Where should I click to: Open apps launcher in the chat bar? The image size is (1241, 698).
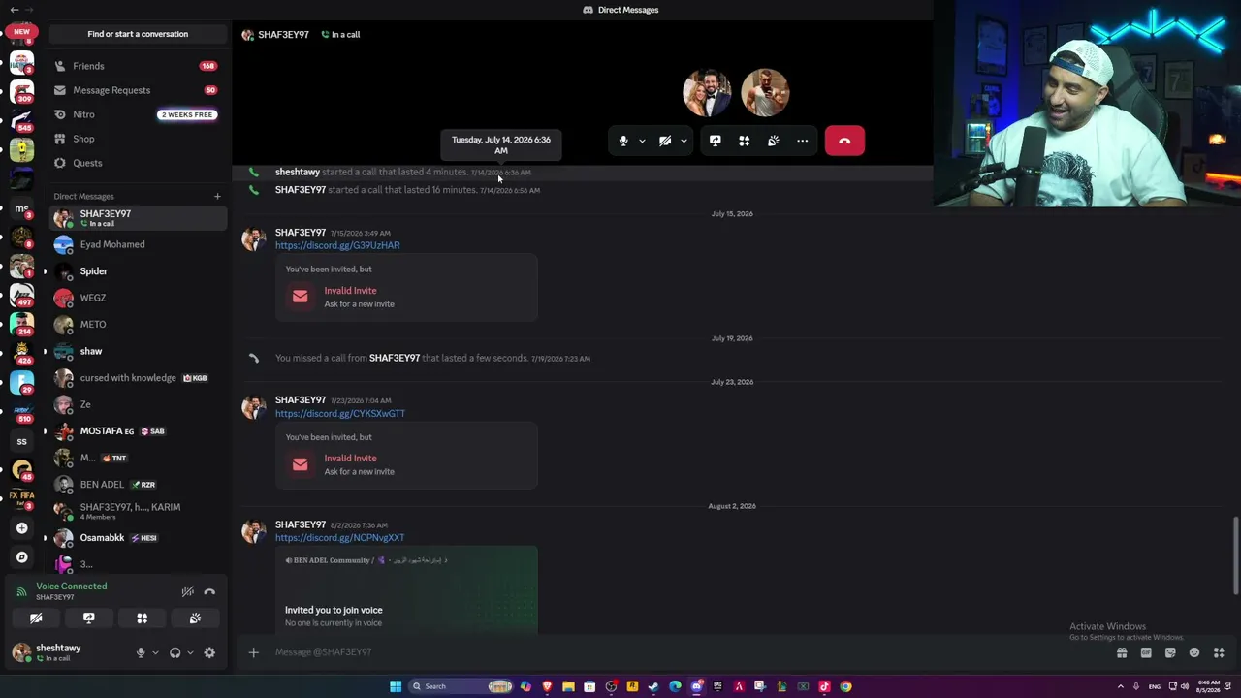pyautogui.click(x=1219, y=653)
